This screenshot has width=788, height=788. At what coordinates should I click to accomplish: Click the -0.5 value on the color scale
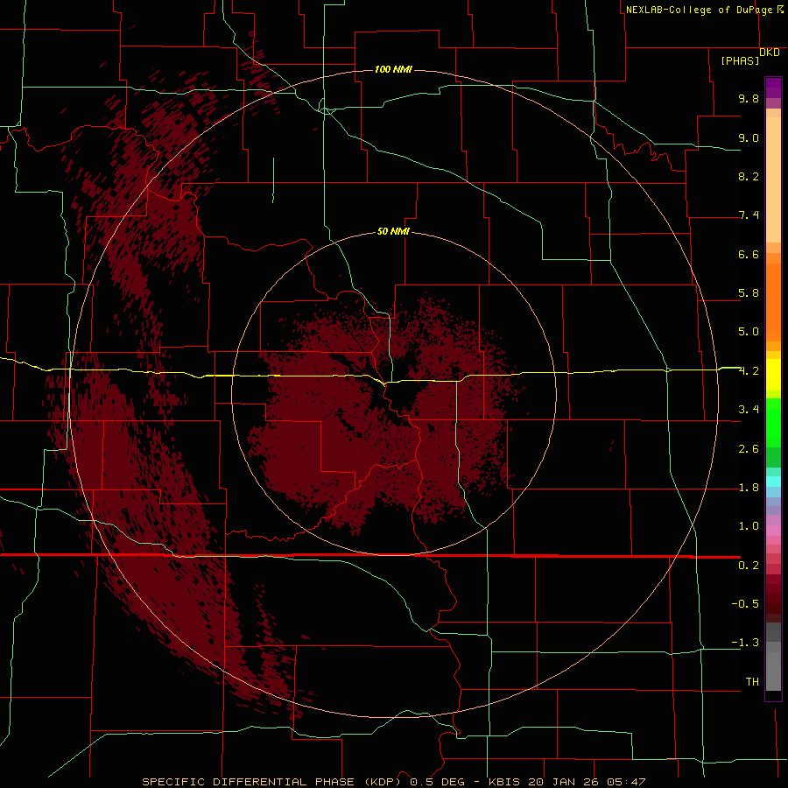click(x=745, y=604)
